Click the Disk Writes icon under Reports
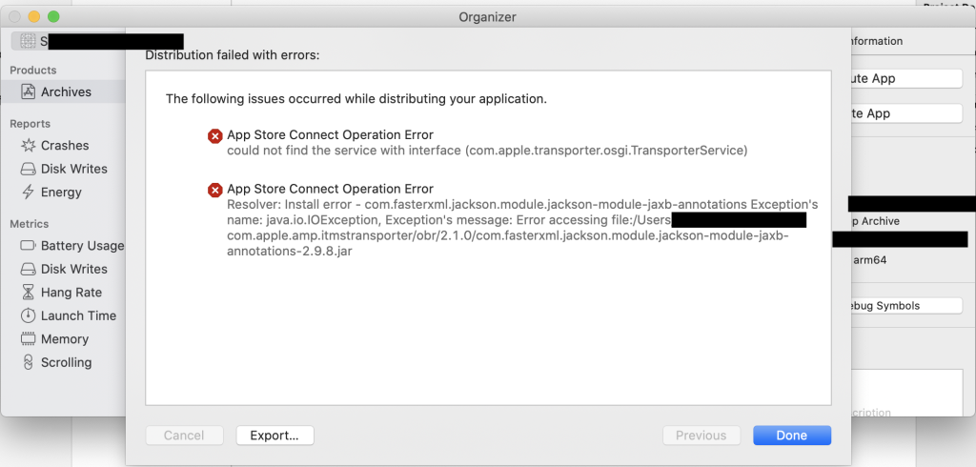The height and width of the screenshot is (467, 976). click(x=27, y=169)
